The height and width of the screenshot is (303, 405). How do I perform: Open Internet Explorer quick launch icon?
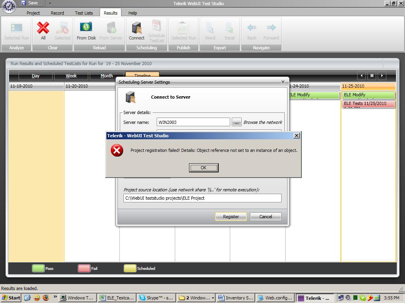click(x=27, y=298)
